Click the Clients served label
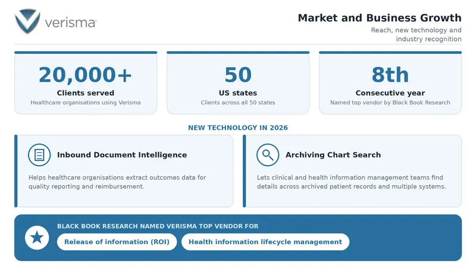The height and width of the screenshot is (268, 476). point(86,93)
